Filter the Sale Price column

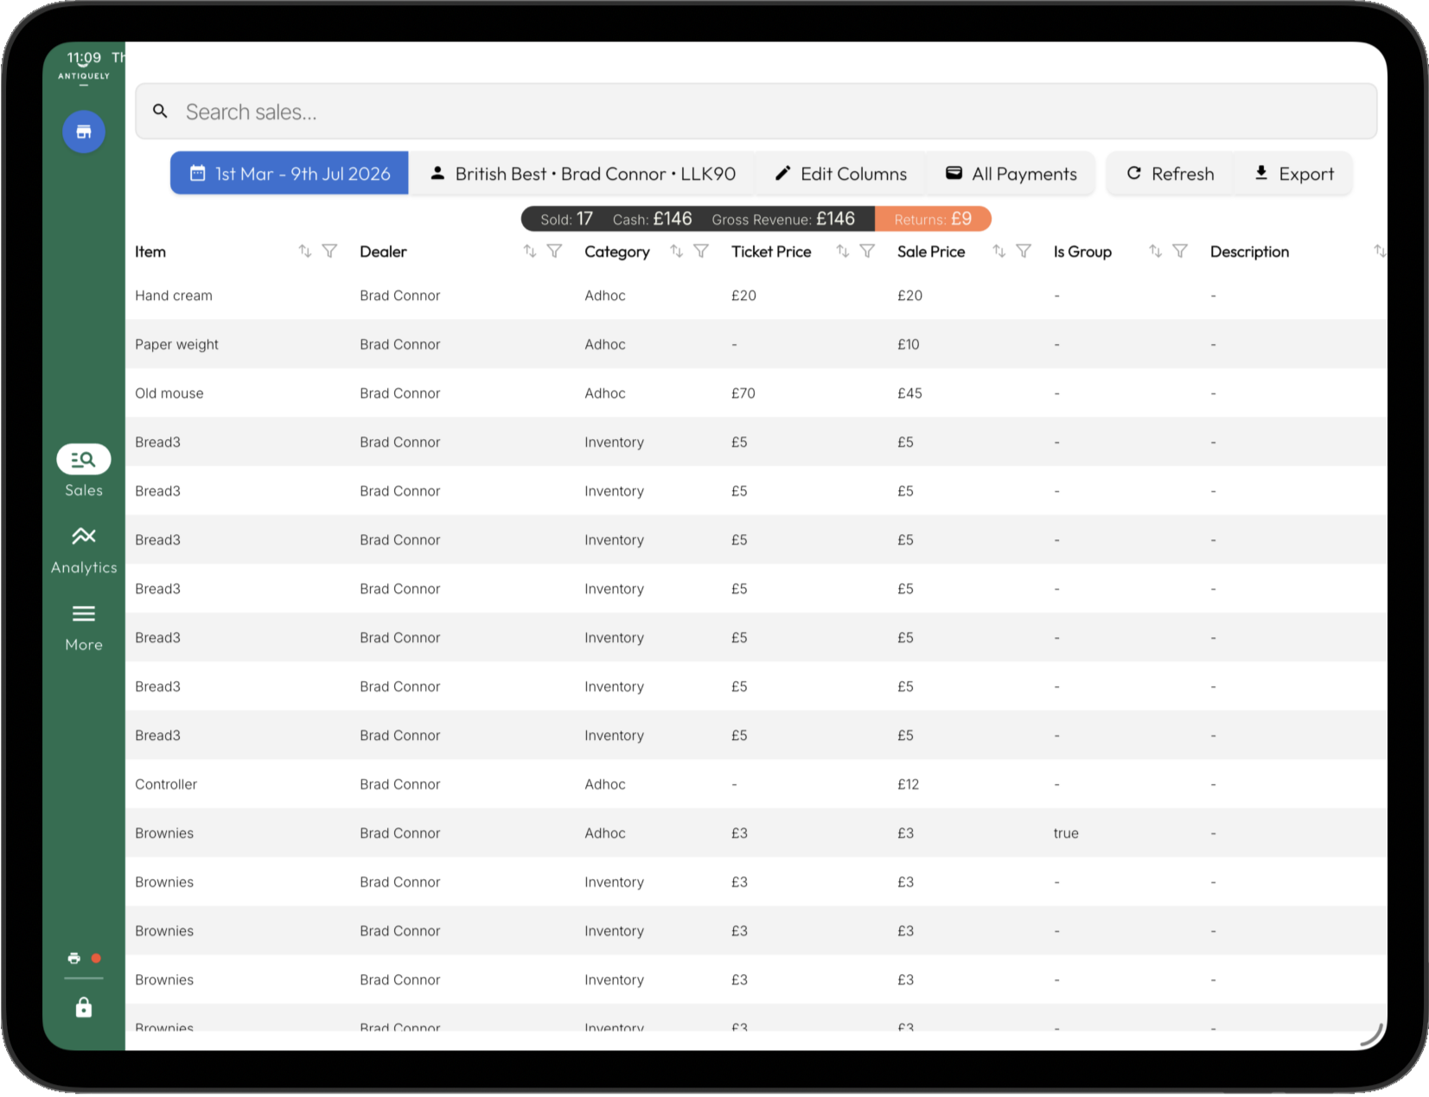click(1024, 252)
